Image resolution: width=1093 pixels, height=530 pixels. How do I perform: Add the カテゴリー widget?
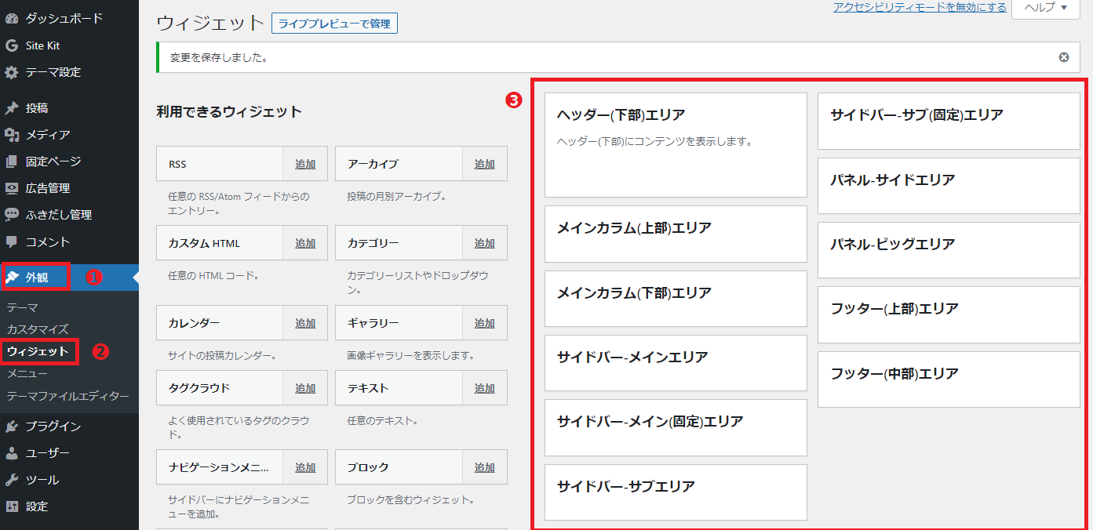pos(484,244)
